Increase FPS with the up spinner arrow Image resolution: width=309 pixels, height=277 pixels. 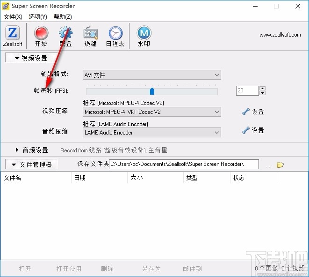coord(263,88)
